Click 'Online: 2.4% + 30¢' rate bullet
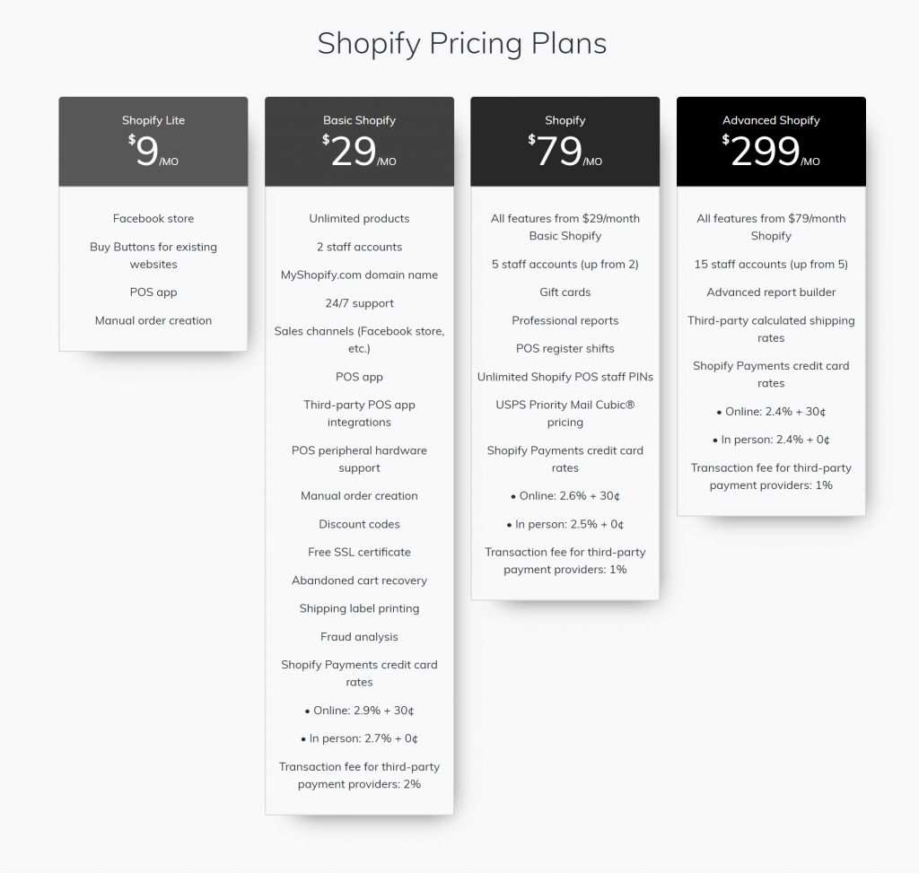The image size is (919, 890). point(771,411)
